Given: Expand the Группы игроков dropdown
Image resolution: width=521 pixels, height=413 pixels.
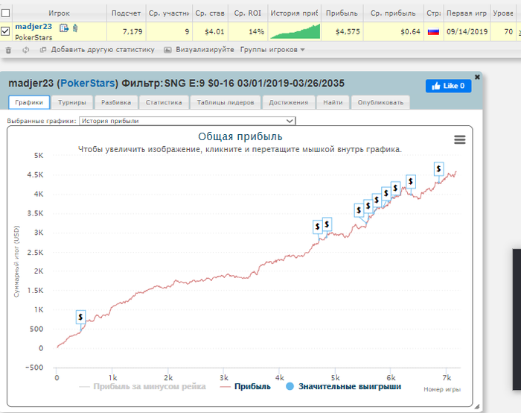Looking at the screenshot, I should point(272,50).
